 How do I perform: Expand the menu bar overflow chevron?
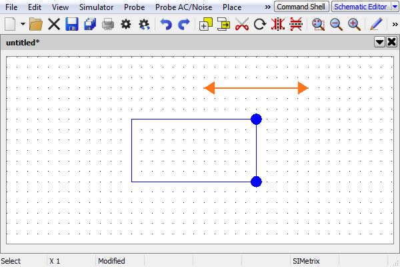coord(268,7)
